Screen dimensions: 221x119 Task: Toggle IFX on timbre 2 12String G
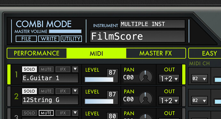tap(63, 91)
